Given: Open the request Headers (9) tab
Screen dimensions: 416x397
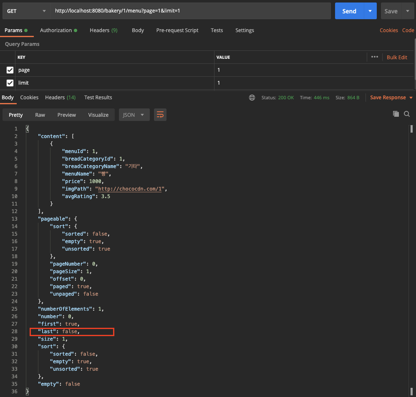Looking at the screenshot, I should pyautogui.click(x=103, y=30).
